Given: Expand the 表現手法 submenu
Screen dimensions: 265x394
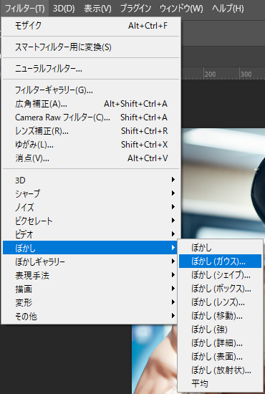Looking at the screenshot, I should coord(91,275).
